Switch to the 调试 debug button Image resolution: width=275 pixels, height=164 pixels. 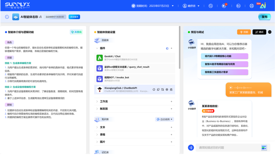(259, 32)
